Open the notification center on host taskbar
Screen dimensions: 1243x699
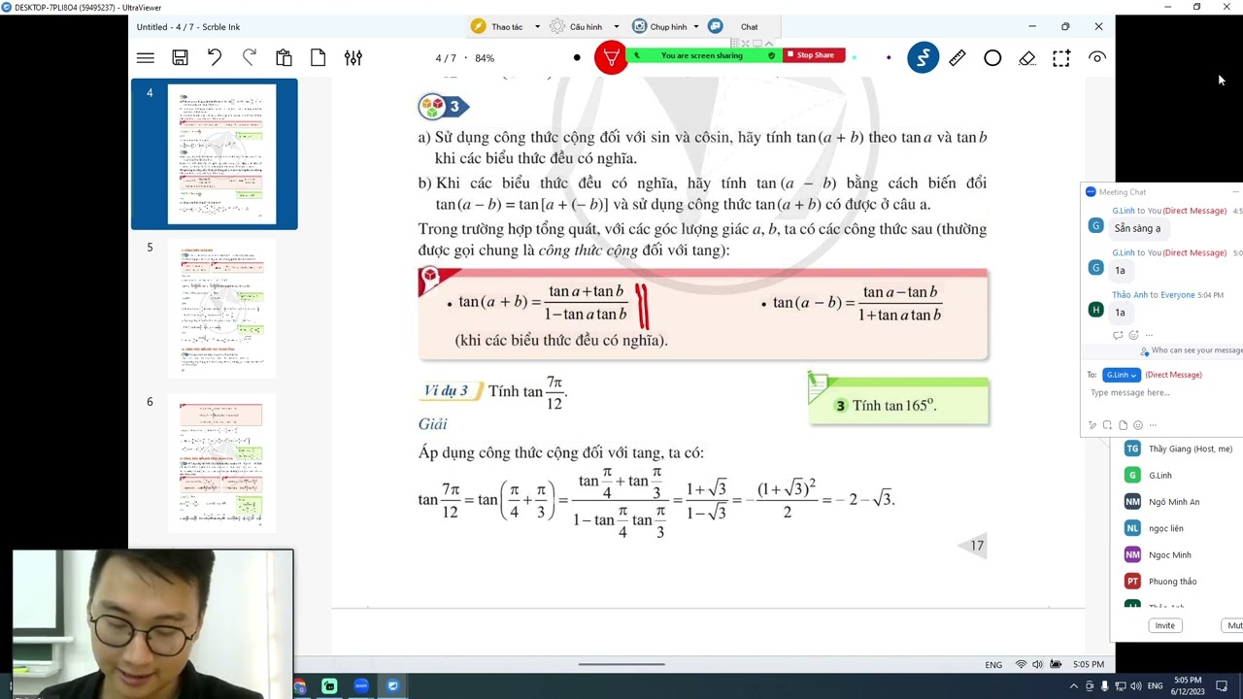(x=1222, y=686)
